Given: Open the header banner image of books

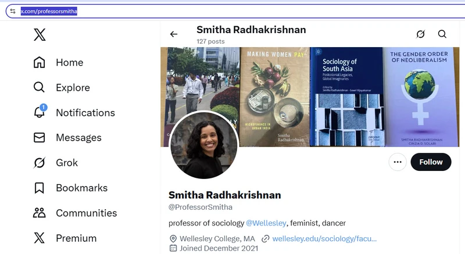Looking at the screenshot, I should pyautogui.click(x=310, y=97).
